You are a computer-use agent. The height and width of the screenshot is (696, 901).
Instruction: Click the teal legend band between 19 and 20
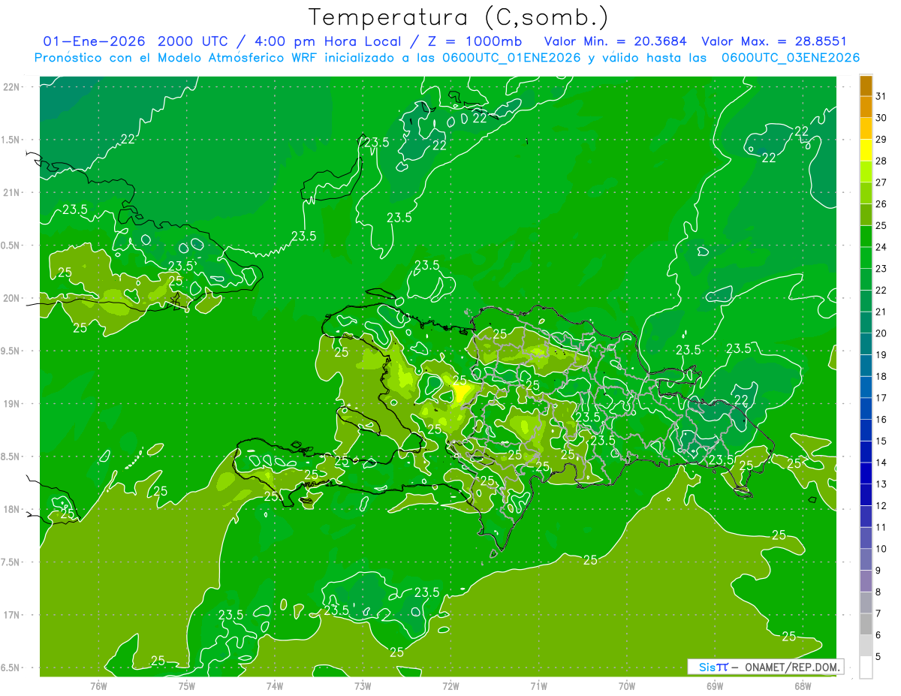866,344
